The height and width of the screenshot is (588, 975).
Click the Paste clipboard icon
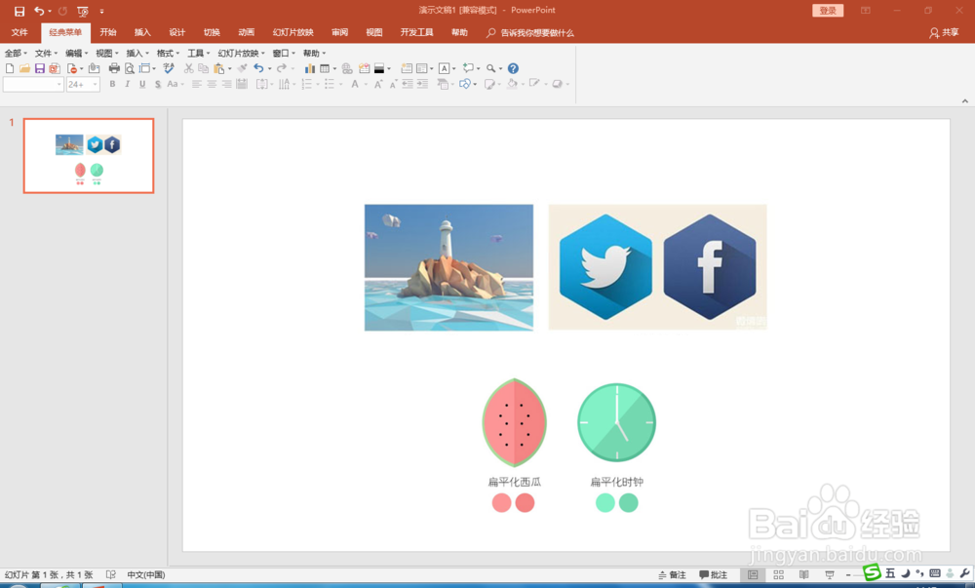tap(218, 68)
